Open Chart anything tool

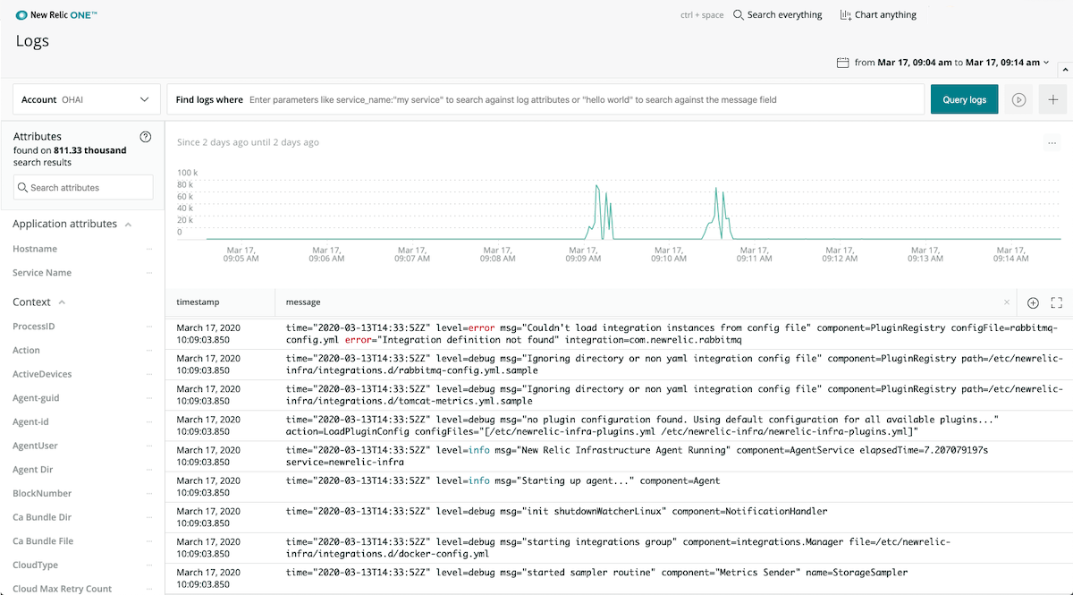coord(878,15)
